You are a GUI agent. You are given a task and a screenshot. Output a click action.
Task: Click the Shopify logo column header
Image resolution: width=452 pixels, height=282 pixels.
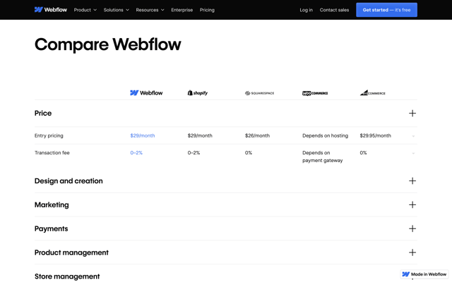pyautogui.click(x=198, y=92)
